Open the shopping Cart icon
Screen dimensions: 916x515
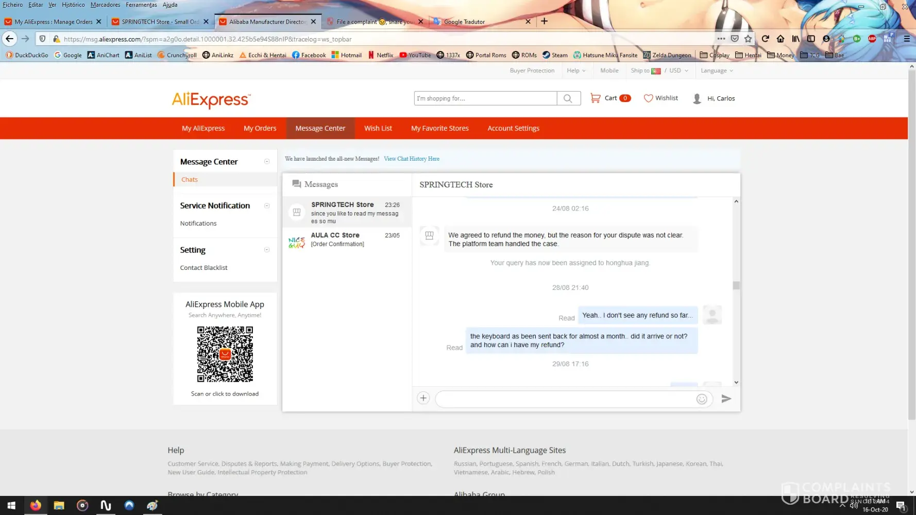coord(596,98)
